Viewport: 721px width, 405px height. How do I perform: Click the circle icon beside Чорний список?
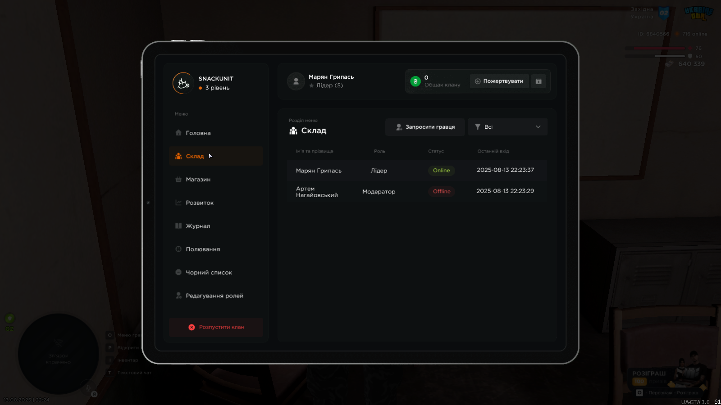[178, 272]
